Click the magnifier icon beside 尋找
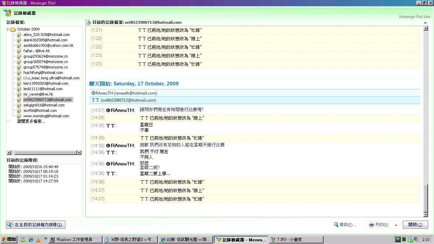 336,225
